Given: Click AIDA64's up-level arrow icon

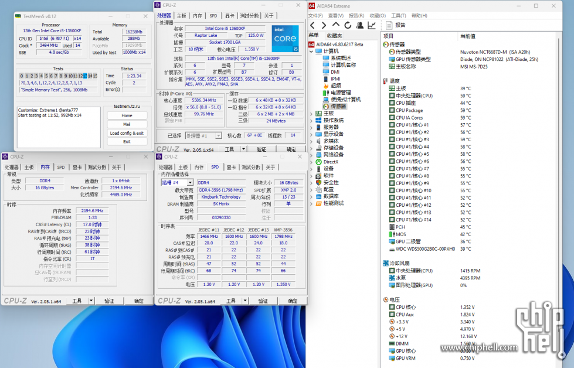Looking at the screenshot, I should pyautogui.click(x=336, y=25).
